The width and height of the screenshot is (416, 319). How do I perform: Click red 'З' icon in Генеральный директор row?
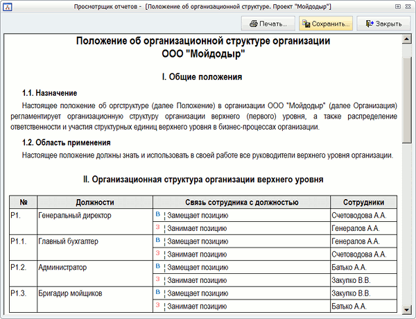coord(158,227)
